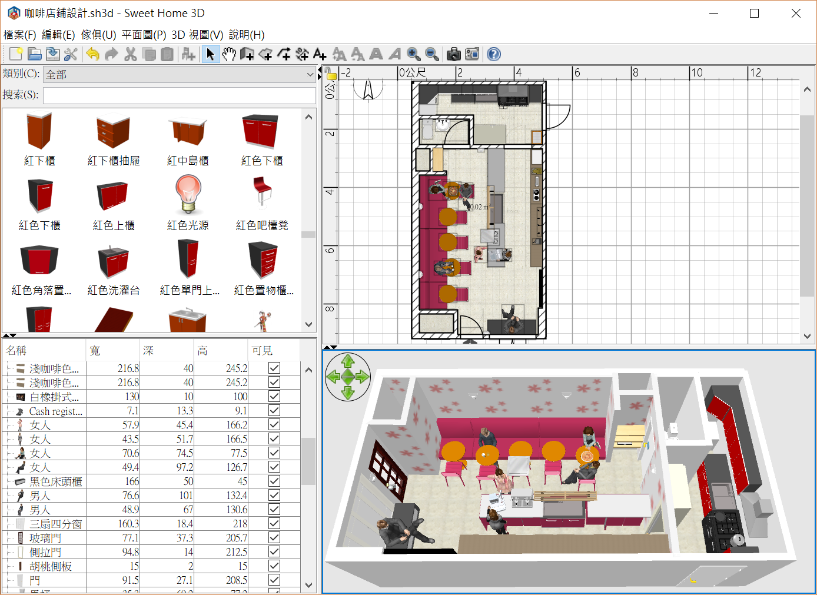The image size is (817, 595).
Task: Click the catalog scroll down arrow
Action: coord(308,324)
